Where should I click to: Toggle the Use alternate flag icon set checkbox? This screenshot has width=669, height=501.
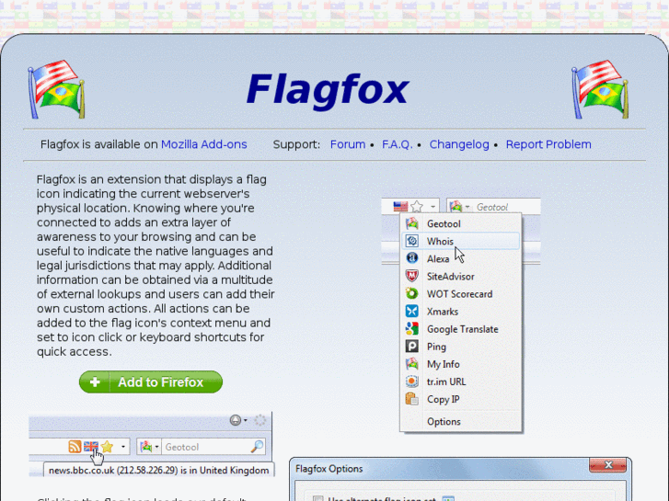pos(317,498)
